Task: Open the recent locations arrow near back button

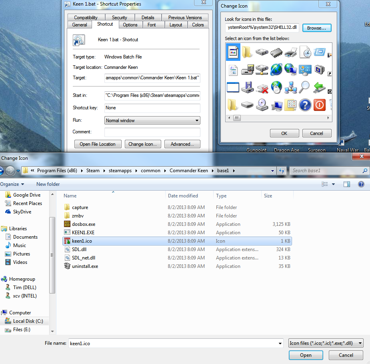Action: (18, 171)
